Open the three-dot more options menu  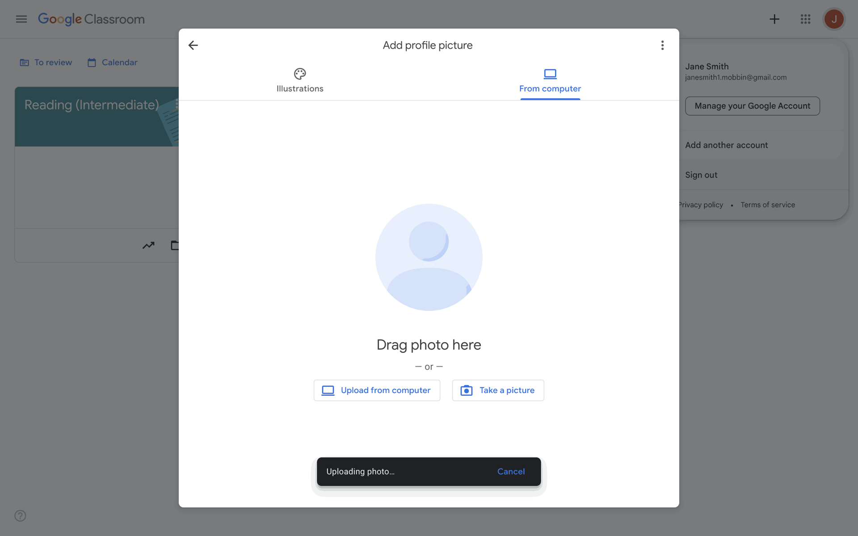click(662, 45)
